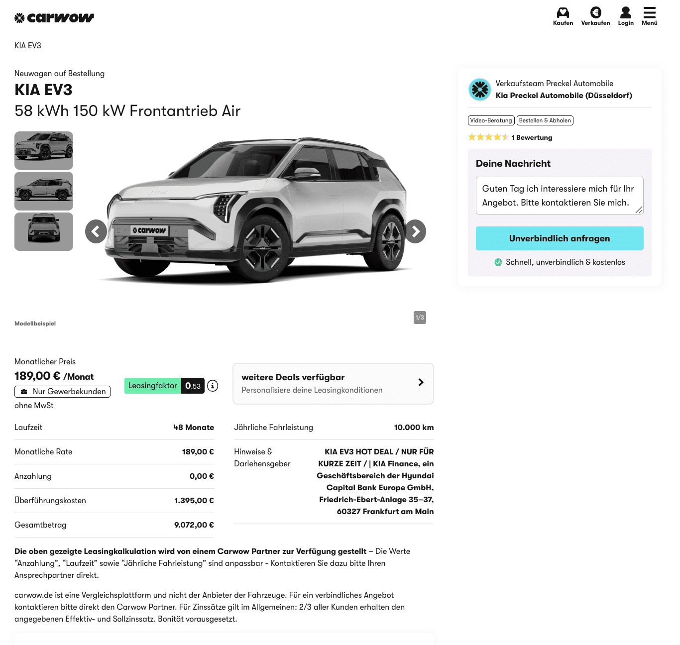Viewport: 680px width, 645px height.
Task: Select side-view car thumbnail
Action: pyautogui.click(x=44, y=191)
